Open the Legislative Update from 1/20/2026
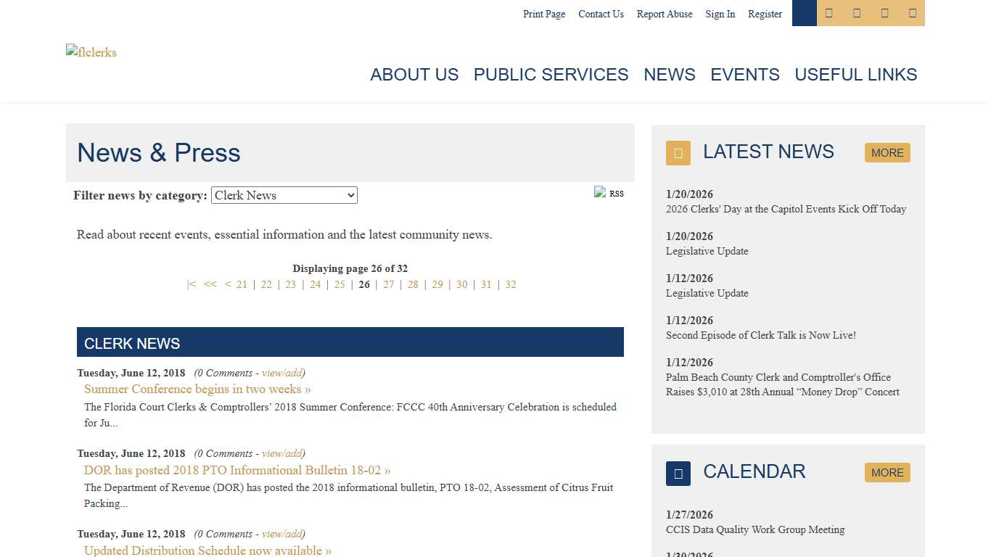 pyautogui.click(x=707, y=251)
